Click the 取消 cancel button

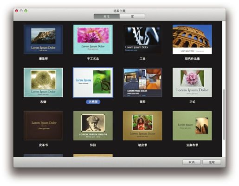pyautogui.click(x=192, y=162)
